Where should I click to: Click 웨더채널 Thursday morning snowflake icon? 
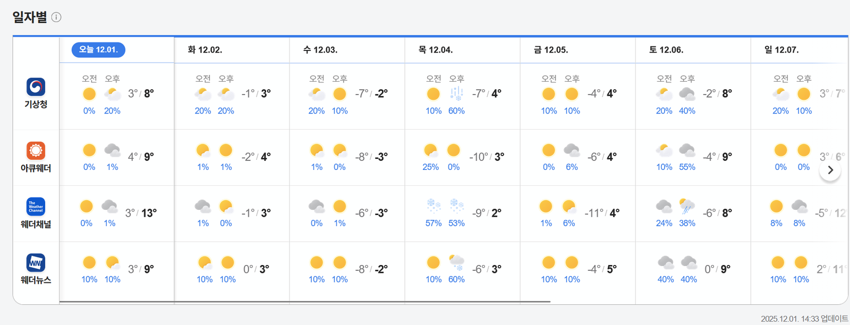(x=433, y=206)
